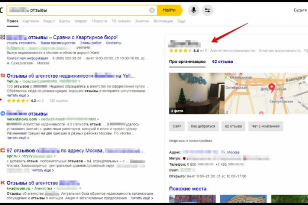Open the office photo thumbnail '3 фото'
Screen dimensions: 308x205
click(197, 94)
